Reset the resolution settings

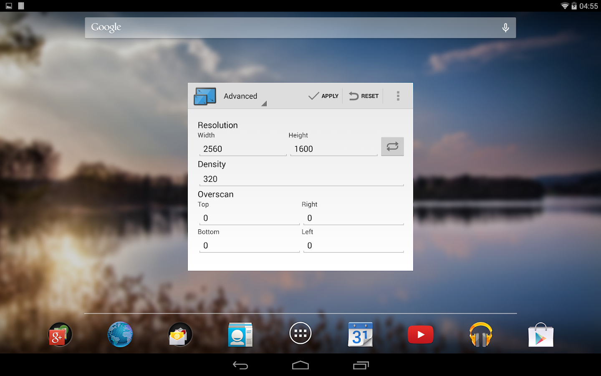click(x=363, y=96)
